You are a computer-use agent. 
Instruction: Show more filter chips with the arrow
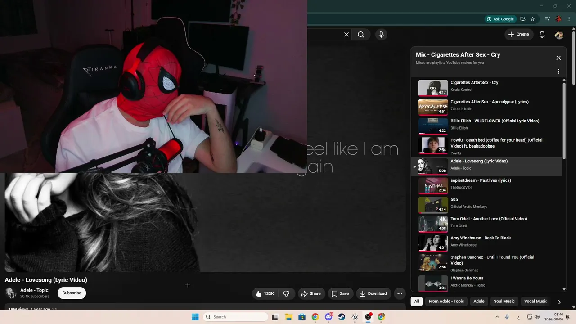tap(559, 301)
